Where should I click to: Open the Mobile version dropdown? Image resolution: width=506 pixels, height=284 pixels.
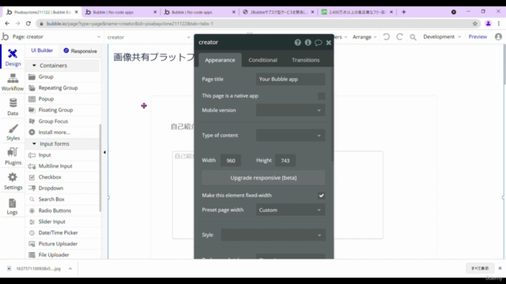point(290,110)
